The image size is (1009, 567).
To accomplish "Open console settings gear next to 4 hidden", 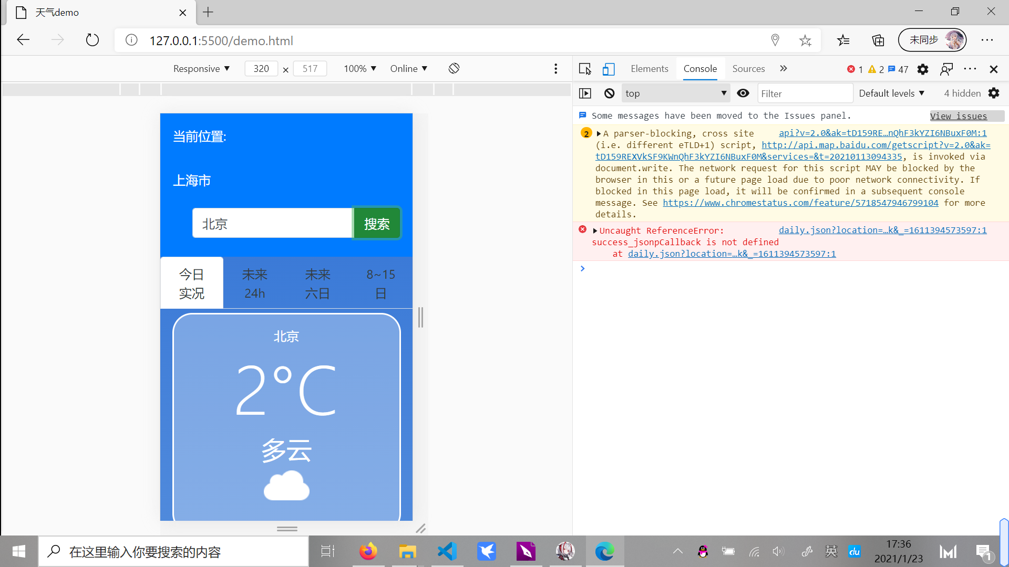I will [x=994, y=93].
